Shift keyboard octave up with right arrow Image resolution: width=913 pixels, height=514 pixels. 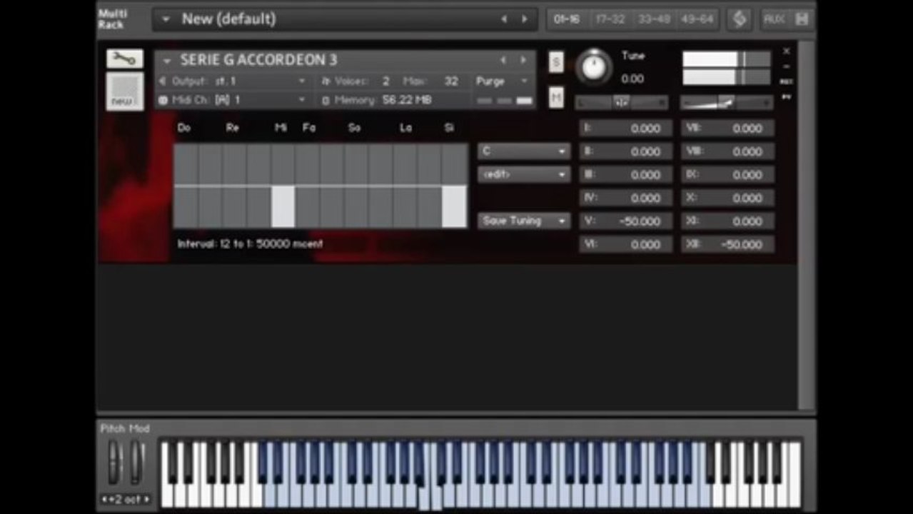[x=147, y=499]
